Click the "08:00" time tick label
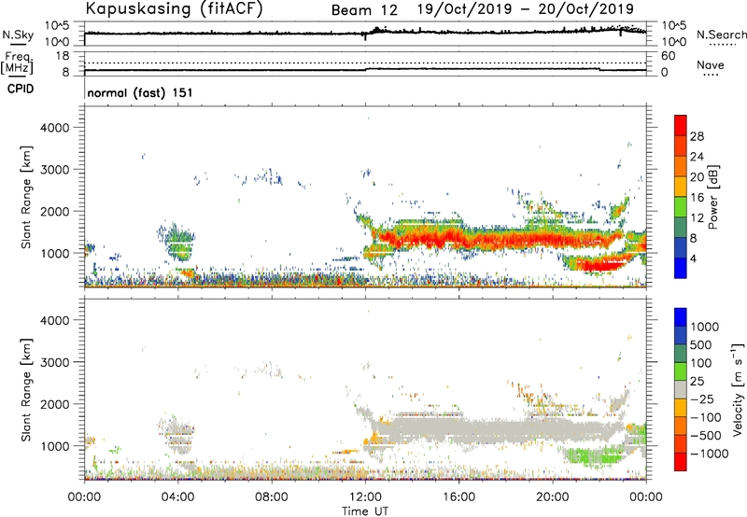The width and height of the screenshot is (747, 517). pyautogui.click(x=272, y=497)
